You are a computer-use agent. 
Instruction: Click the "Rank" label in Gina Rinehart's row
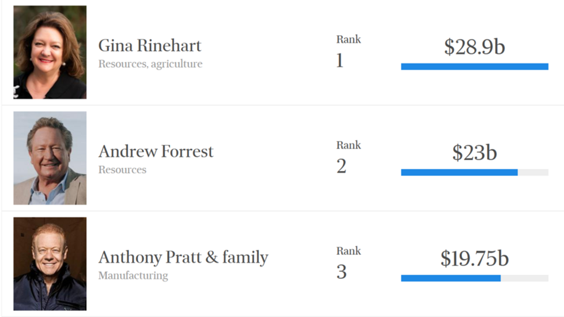[349, 40]
